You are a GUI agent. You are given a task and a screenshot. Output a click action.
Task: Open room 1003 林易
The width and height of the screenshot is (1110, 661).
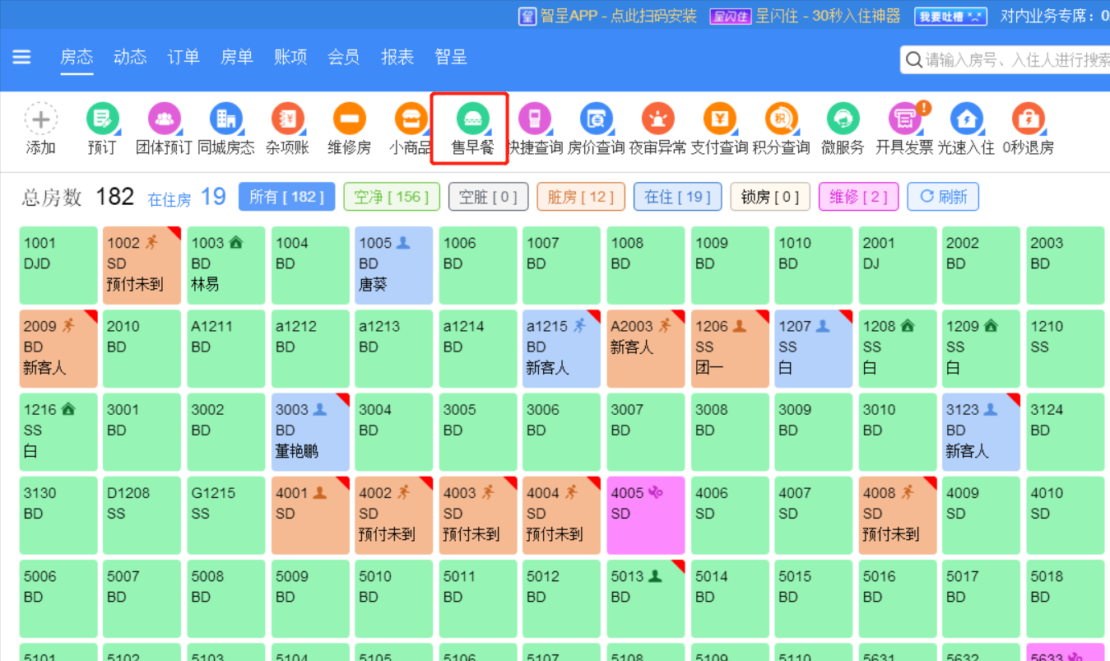click(226, 266)
